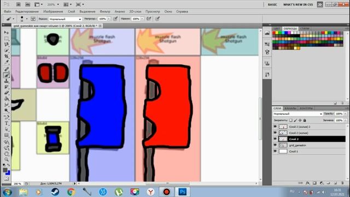Select the Pen tool
Image resolution: width=350 pixels, height=197 pixels.
6,117
